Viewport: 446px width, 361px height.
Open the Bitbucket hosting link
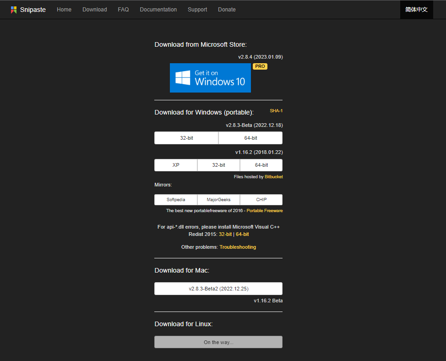click(x=274, y=177)
